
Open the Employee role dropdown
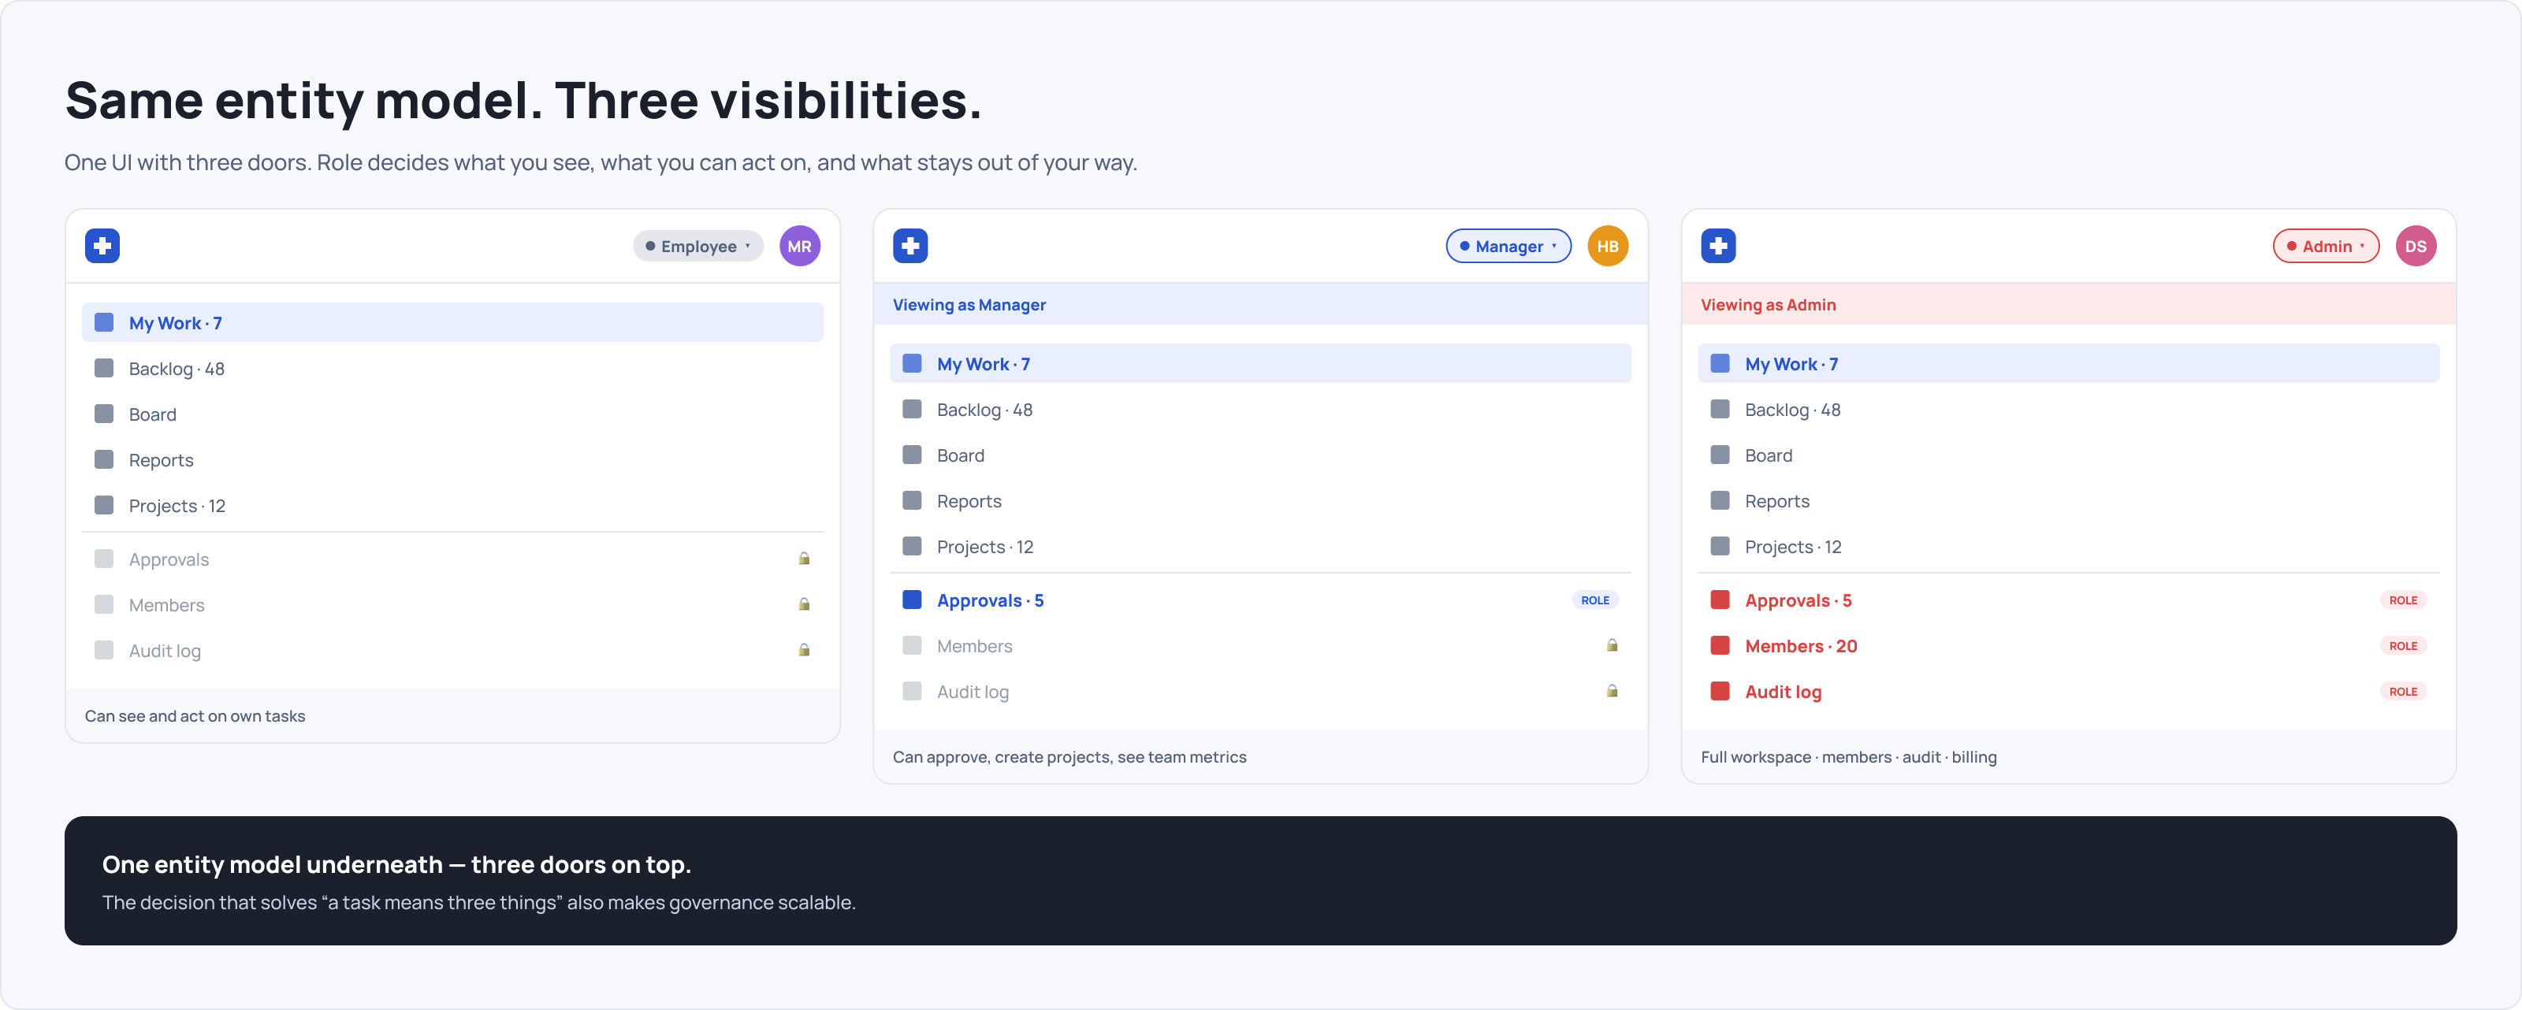pyautogui.click(x=698, y=246)
